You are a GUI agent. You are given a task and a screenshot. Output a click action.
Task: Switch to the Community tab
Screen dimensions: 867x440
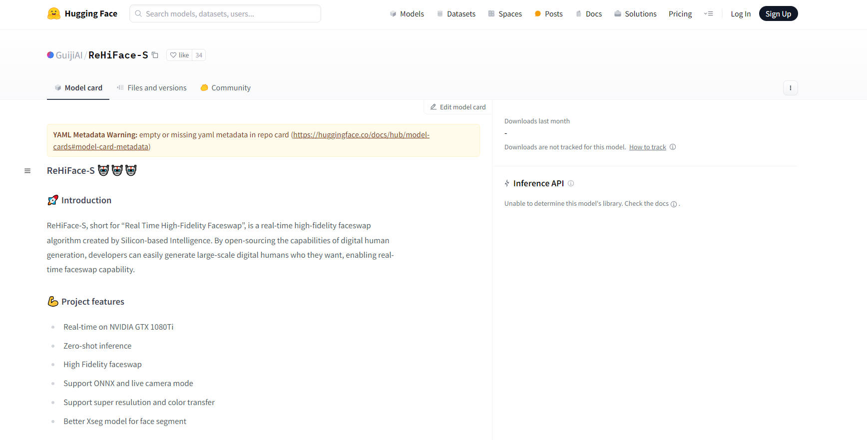click(x=226, y=88)
